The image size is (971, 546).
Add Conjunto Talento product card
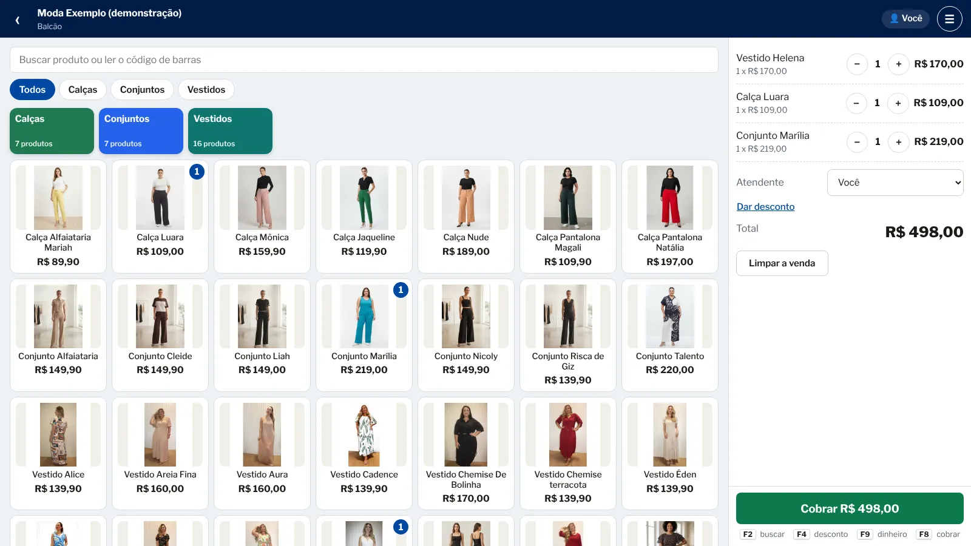670,335
